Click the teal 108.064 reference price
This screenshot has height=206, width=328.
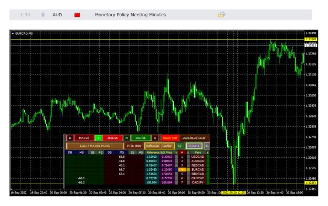152,182
